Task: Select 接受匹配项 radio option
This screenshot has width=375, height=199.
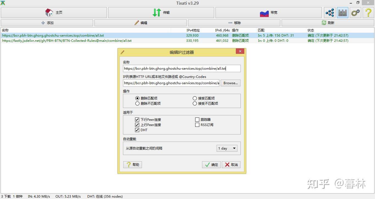Action: click(x=204, y=98)
